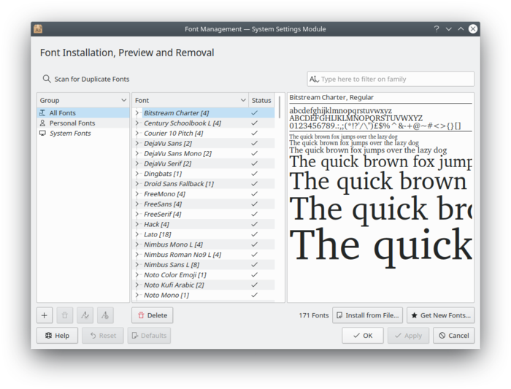Click the Group column header sort arrow
The width and height of the screenshot is (511, 389).
[x=123, y=100]
